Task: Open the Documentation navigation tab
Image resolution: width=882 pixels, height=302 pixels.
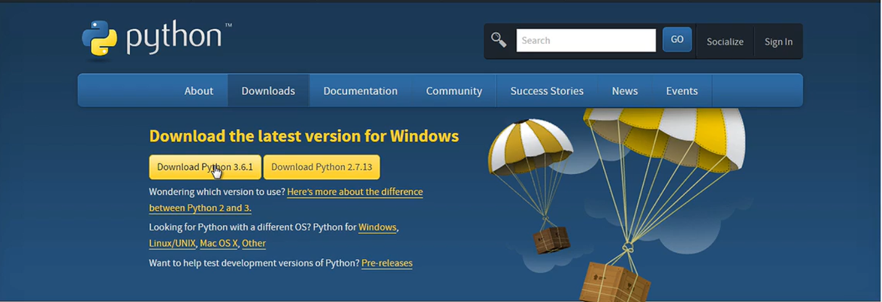Action: [360, 91]
